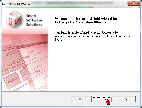
Task: Click the 'Welcome to the InstallShield Wizard' heading
Action: 86,20
